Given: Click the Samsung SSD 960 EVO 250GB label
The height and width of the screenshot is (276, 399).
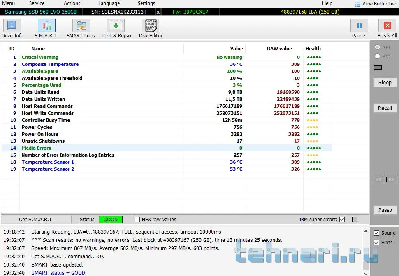Looking at the screenshot, I should coord(41,12).
